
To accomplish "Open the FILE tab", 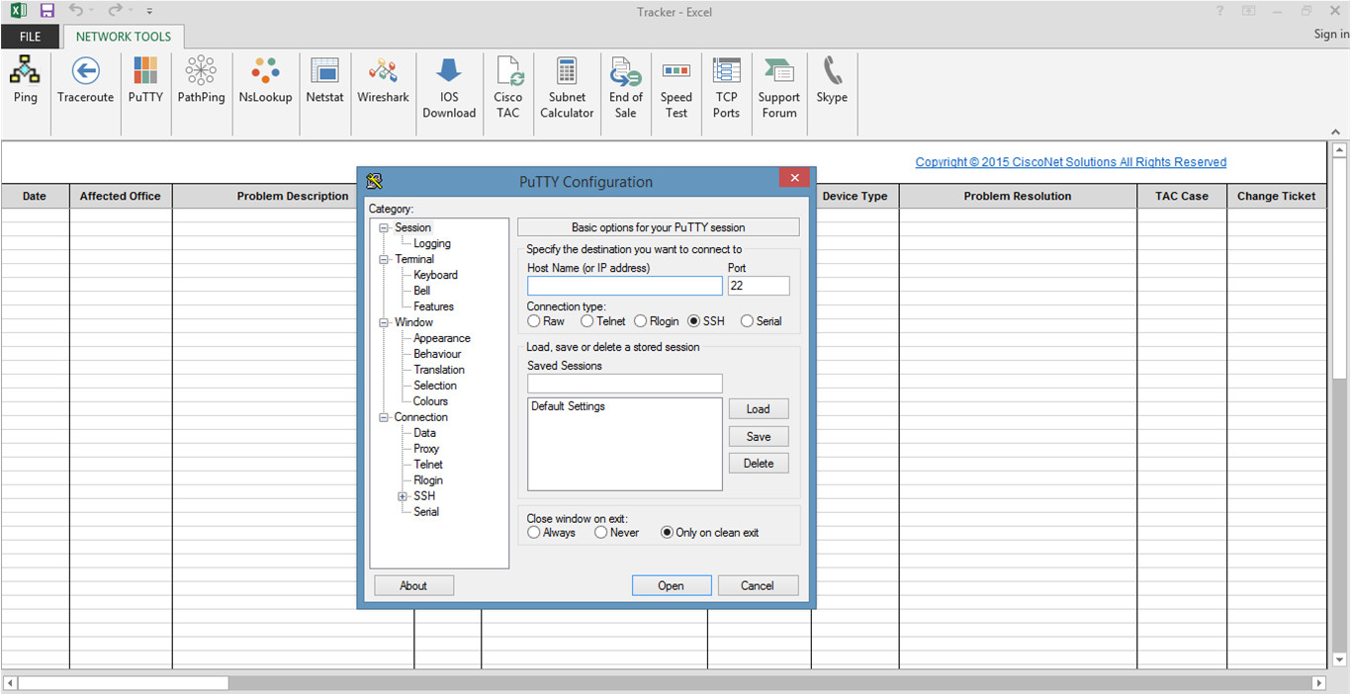I will pyautogui.click(x=31, y=37).
